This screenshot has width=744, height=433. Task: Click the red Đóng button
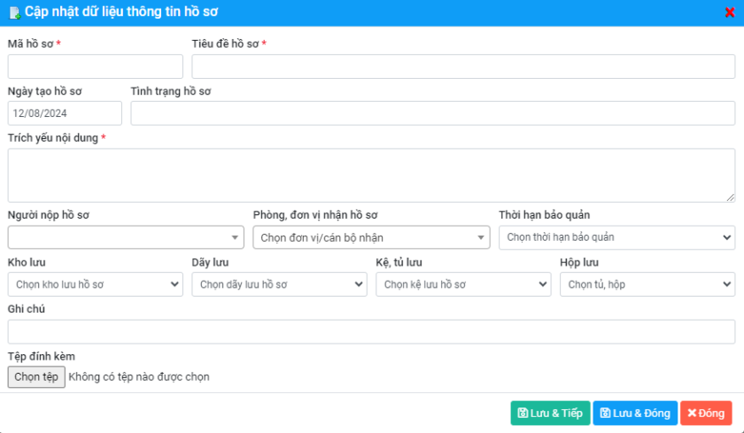click(706, 414)
